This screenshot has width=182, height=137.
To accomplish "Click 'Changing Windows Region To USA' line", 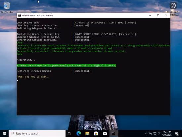I will click(38, 37).
